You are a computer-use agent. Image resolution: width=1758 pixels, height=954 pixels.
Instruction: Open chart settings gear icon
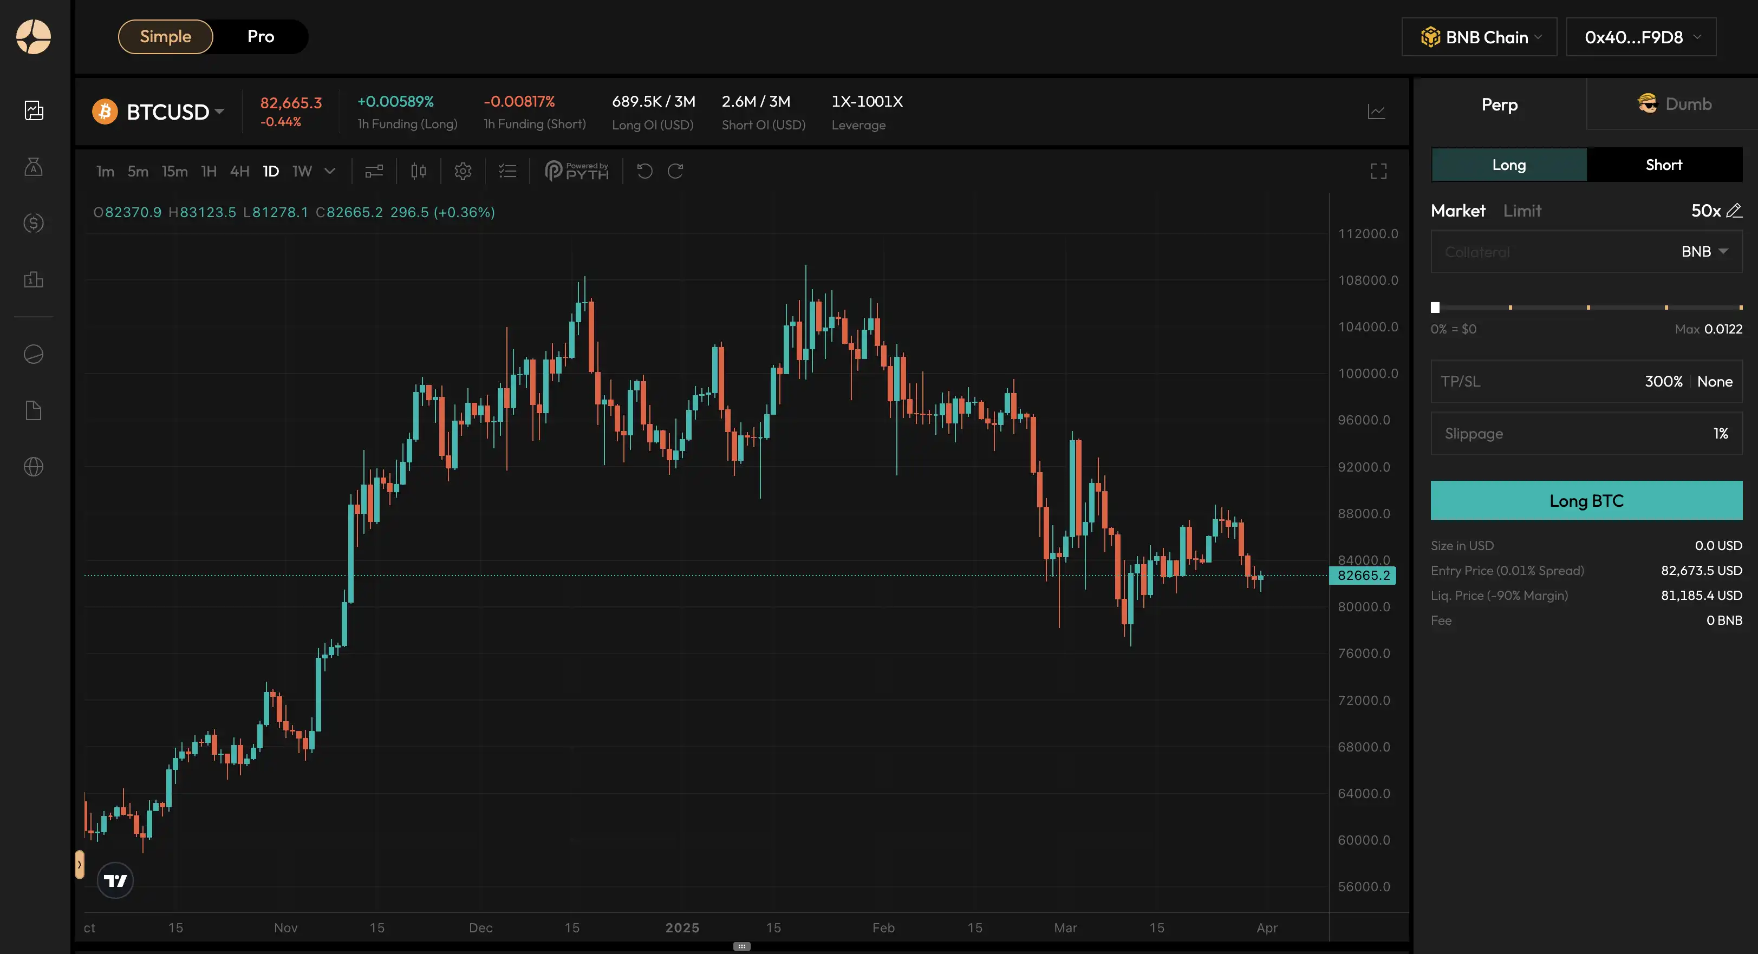463,171
